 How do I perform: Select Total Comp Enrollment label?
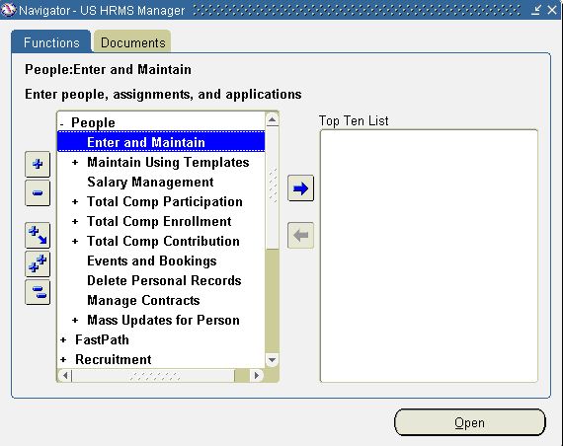159,221
